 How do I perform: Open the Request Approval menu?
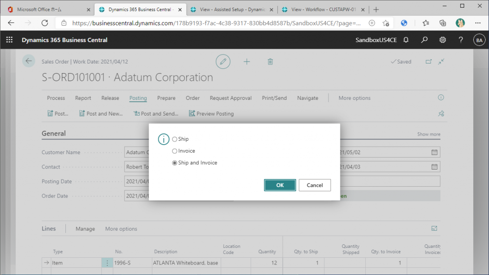[231, 98]
